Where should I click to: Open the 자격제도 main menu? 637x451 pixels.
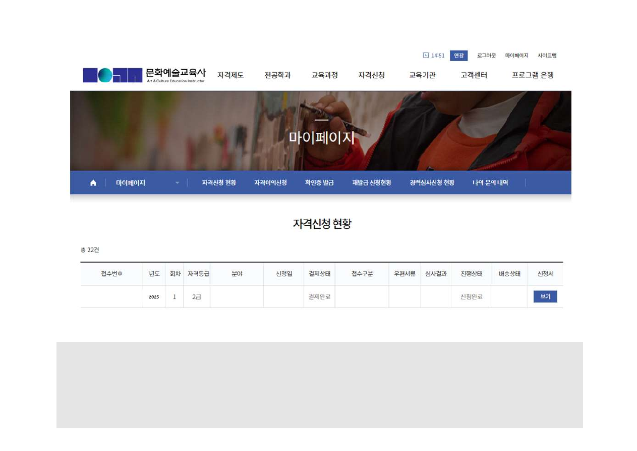[230, 75]
